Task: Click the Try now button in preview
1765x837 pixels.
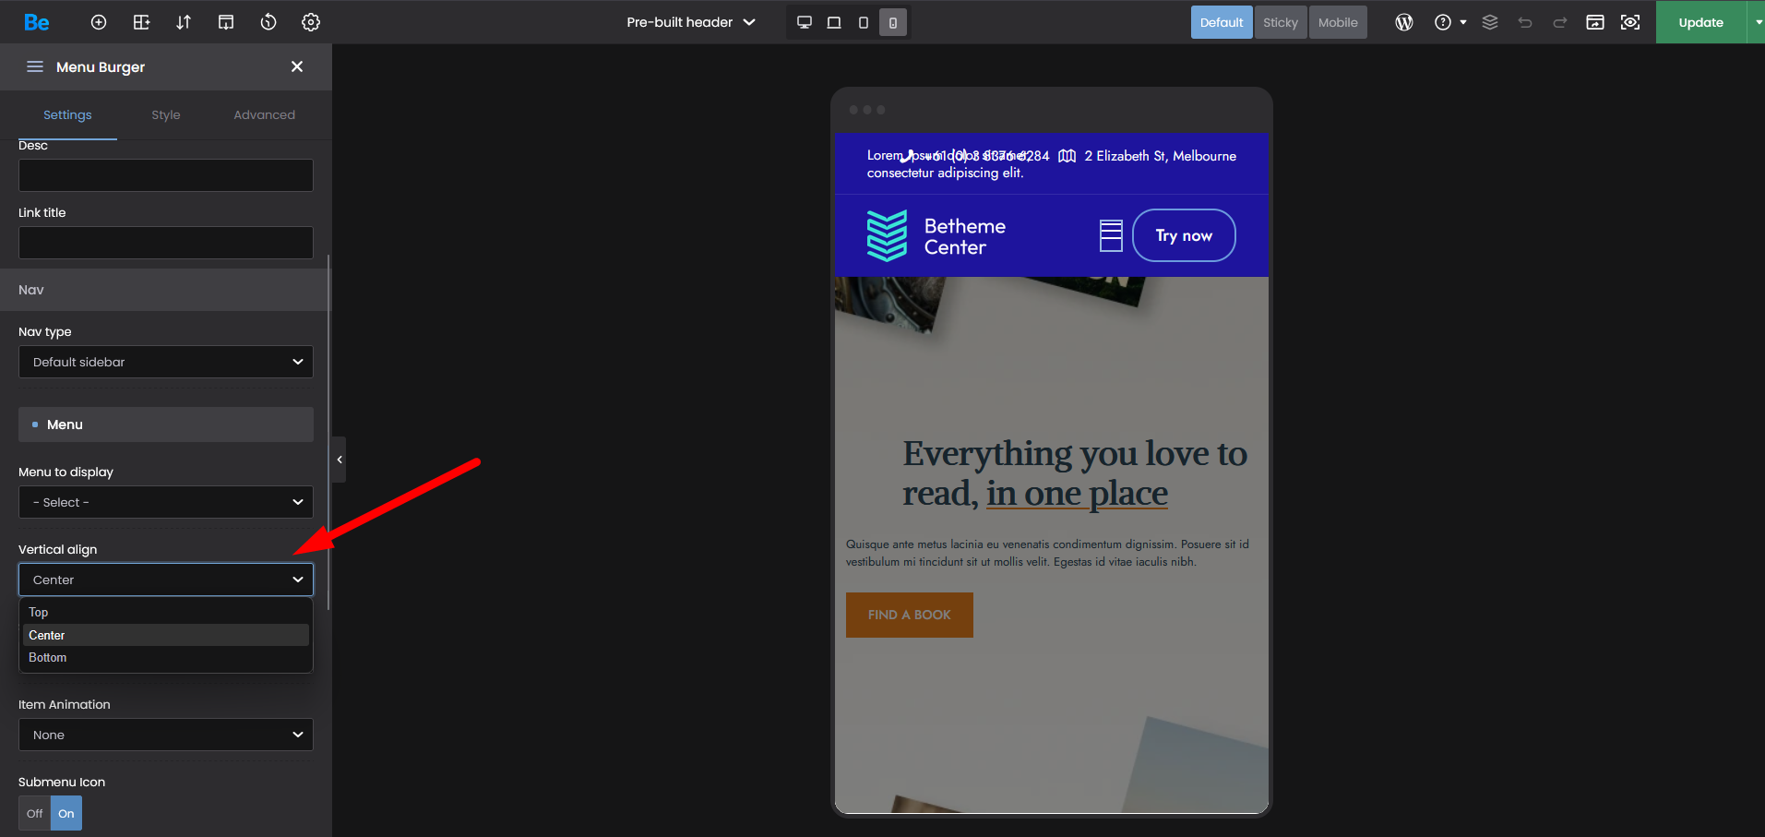Action: click(1184, 235)
